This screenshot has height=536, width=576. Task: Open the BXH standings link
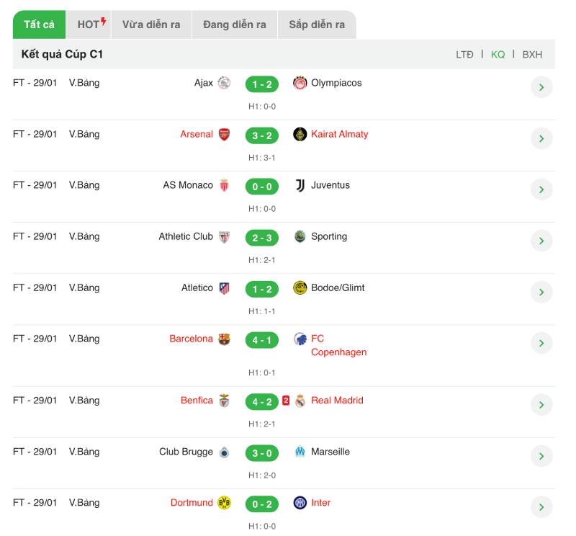(532, 55)
